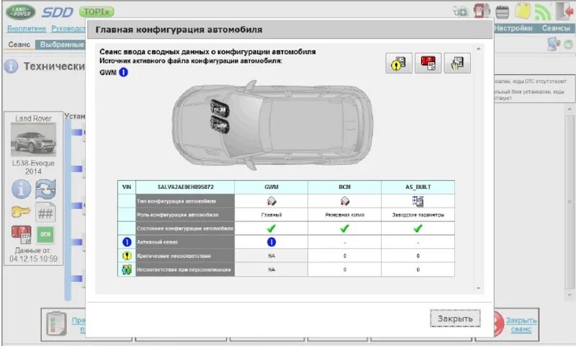Click the GWM active session blue icon
Image resolution: width=576 pixels, height=346 pixels.
123,72
